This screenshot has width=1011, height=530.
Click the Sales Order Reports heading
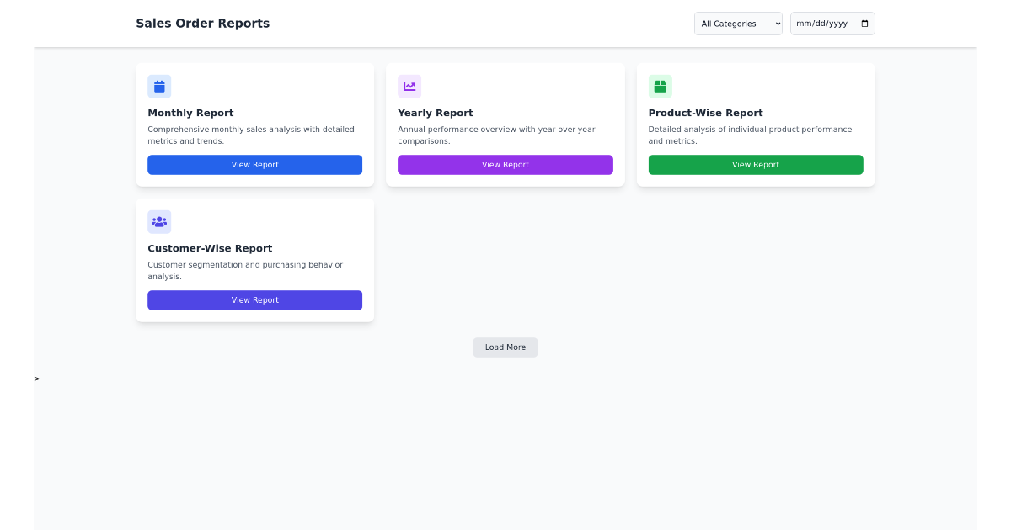pos(202,23)
